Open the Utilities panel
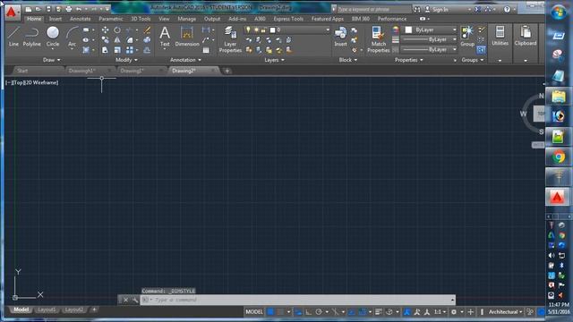Viewport: 573px width, 322px height. (500, 37)
